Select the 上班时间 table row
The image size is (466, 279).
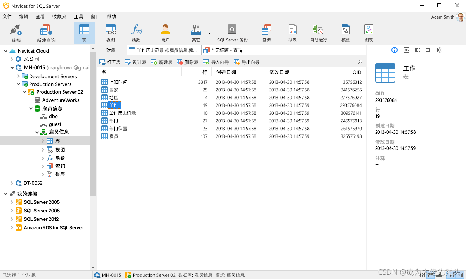pos(231,82)
